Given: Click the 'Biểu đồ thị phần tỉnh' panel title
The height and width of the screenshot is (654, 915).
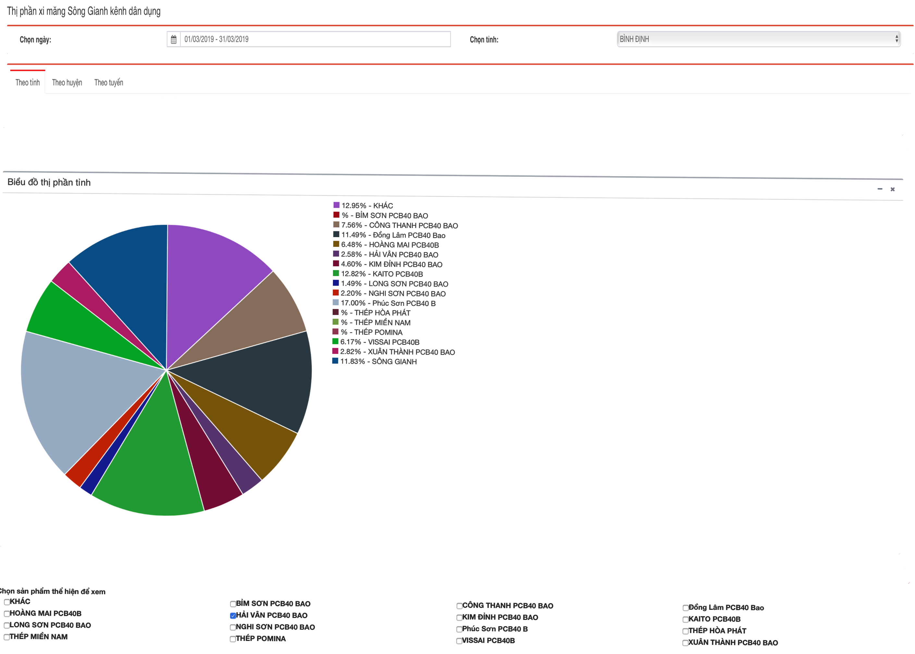Looking at the screenshot, I should click(x=49, y=182).
